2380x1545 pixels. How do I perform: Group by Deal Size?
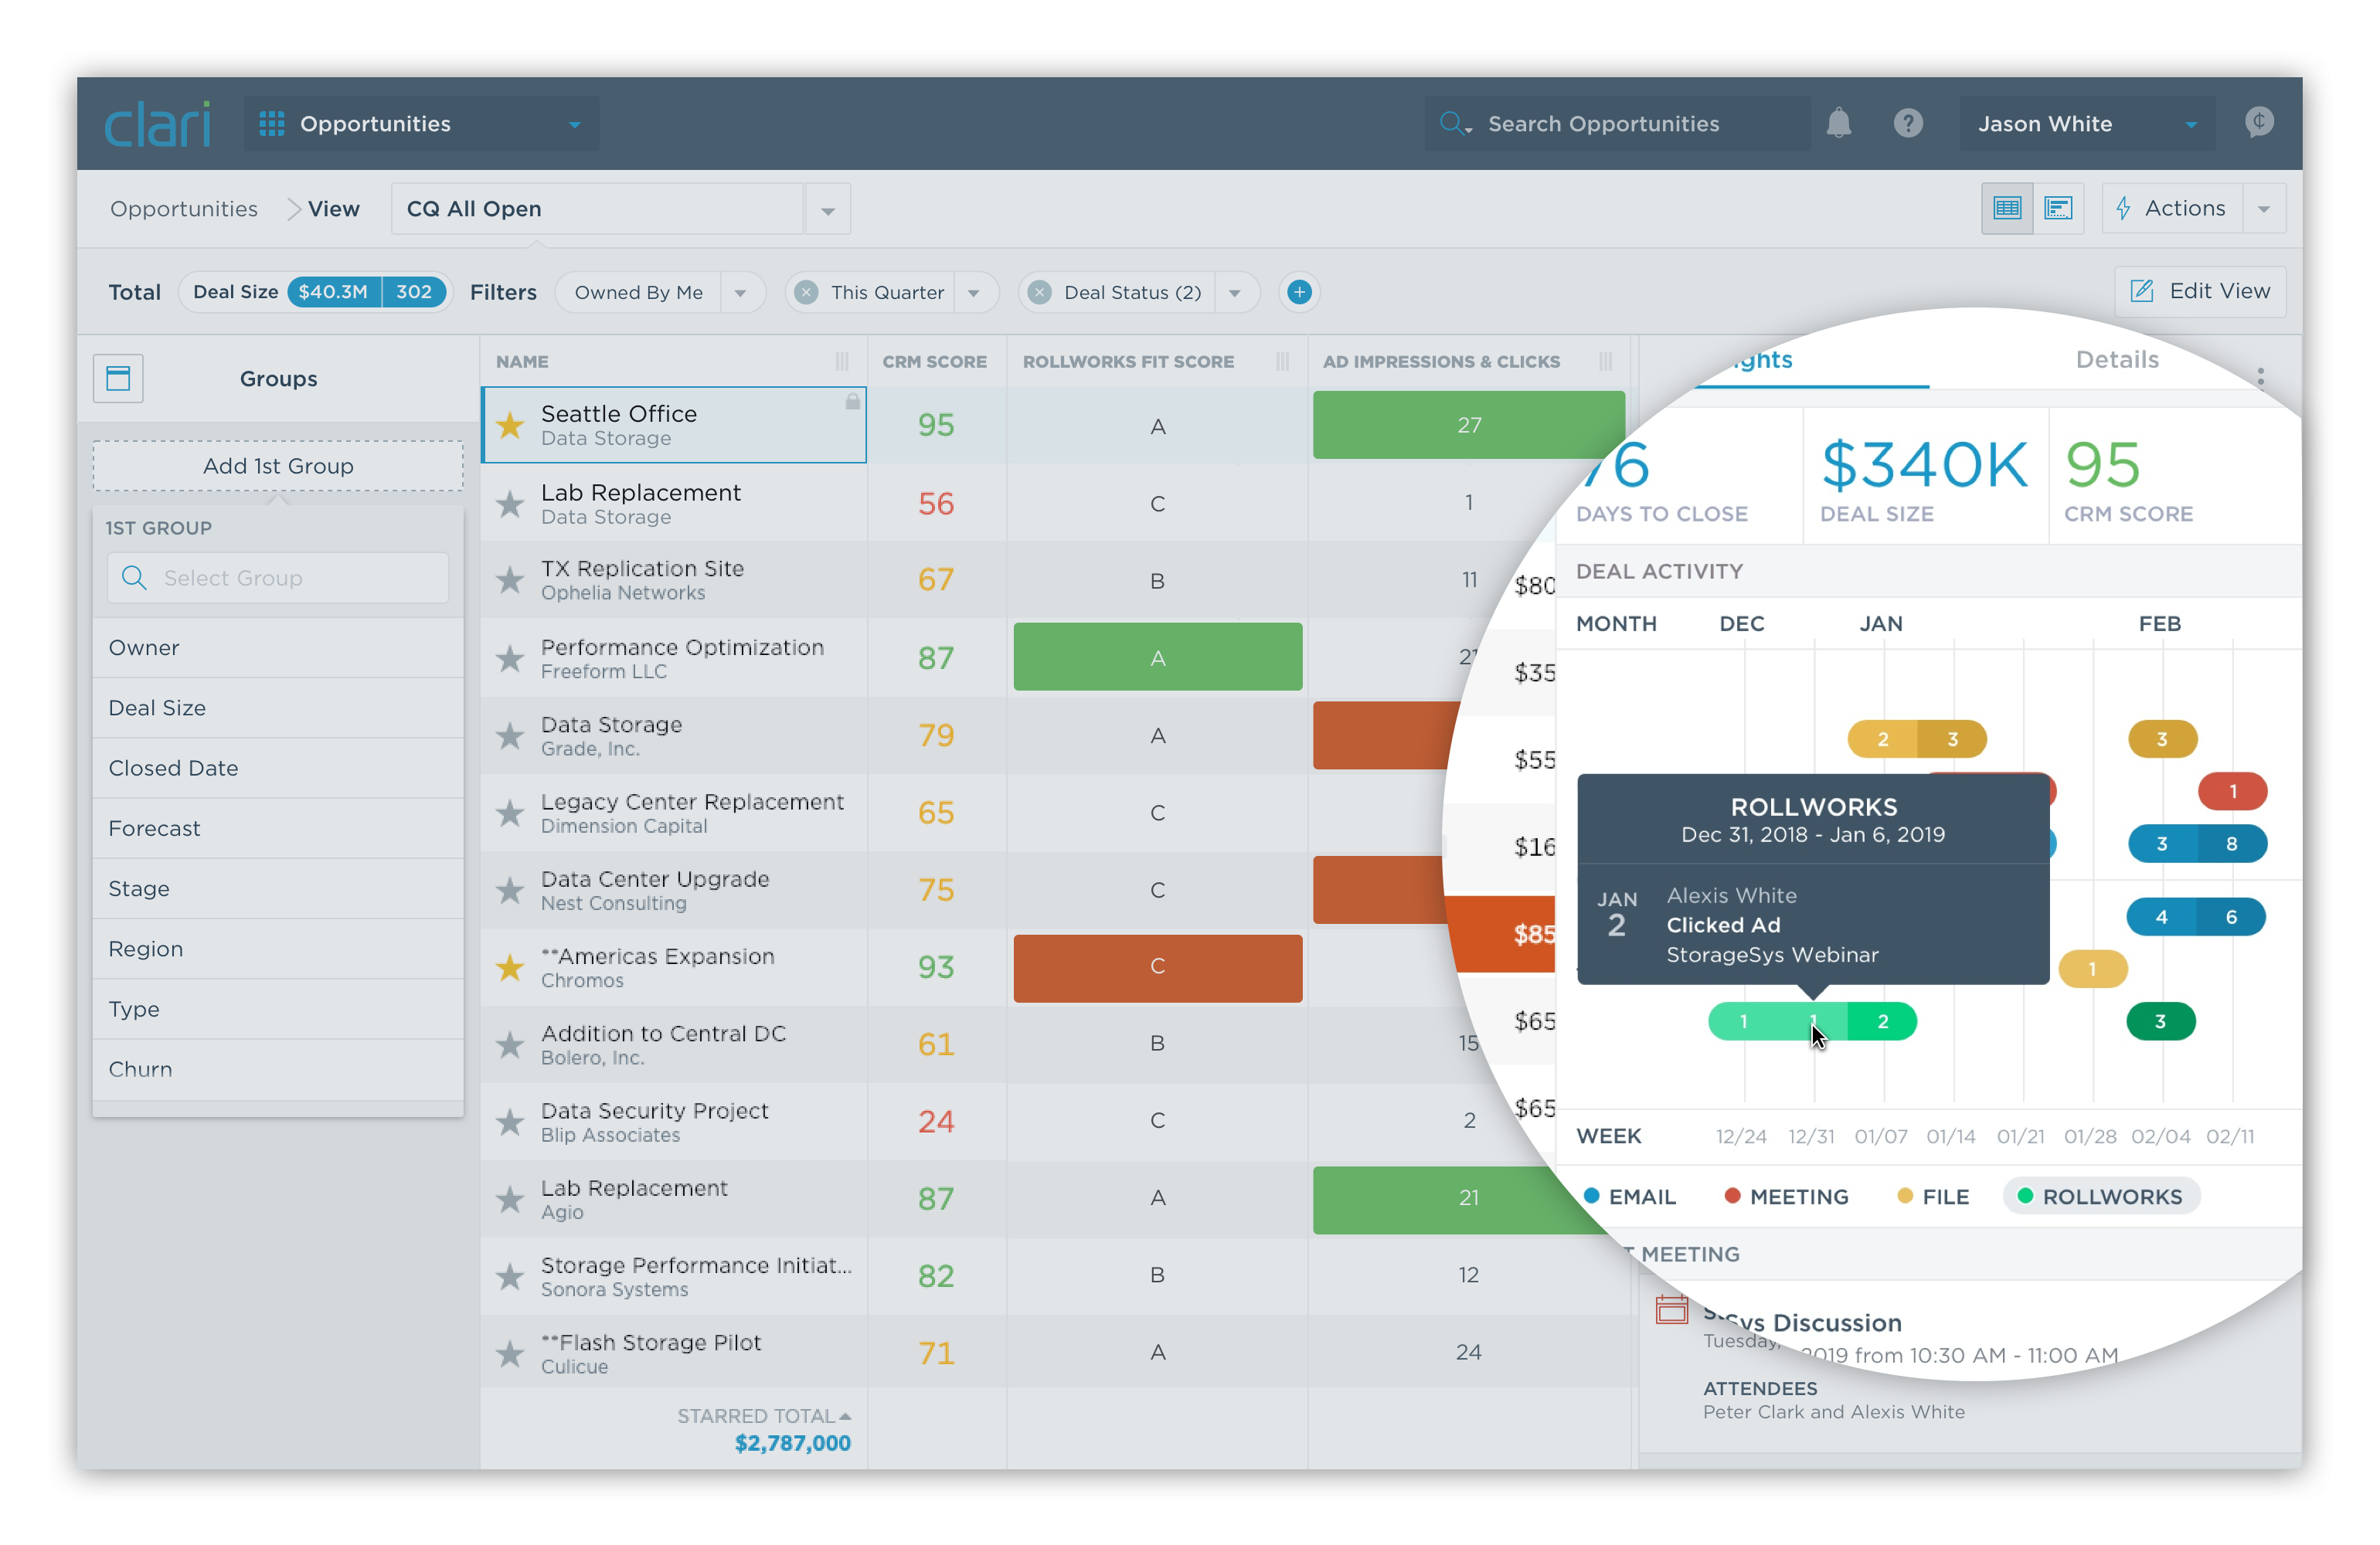(278, 708)
